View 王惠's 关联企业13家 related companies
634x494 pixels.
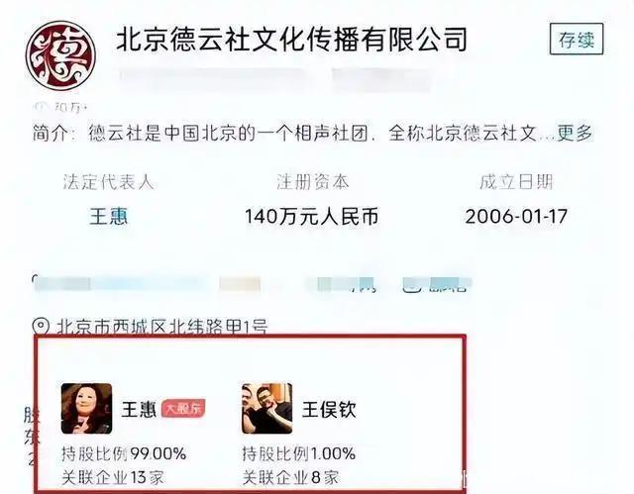coord(113,478)
